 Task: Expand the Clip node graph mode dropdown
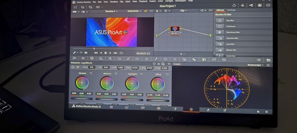pos(183,11)
